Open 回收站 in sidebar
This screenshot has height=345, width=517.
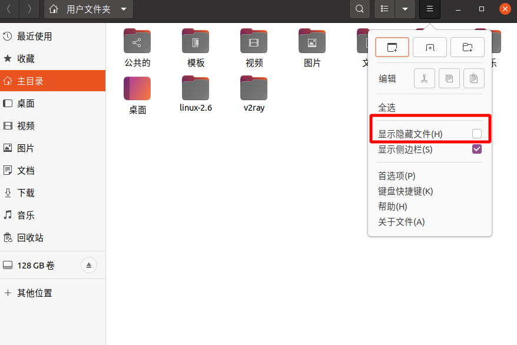point(53,238)
